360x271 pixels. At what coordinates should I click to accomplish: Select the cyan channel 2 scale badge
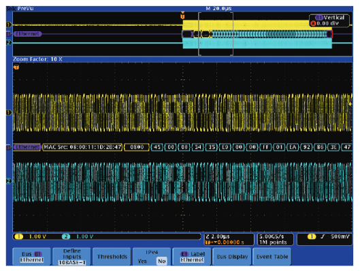click(66, 236)
